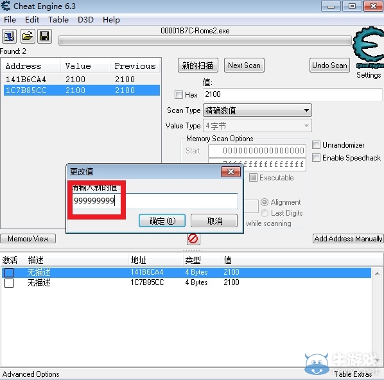
Task: Open a cheat table file icon
Action: coord(28,37)
